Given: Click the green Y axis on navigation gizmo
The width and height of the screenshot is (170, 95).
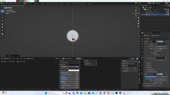Looking at the screenshot, I should coord(136,11).
